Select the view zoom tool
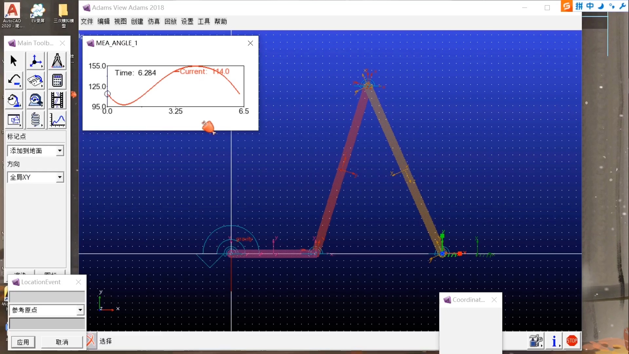Image resolution: width=629 pixels, height=354 pixels. (35, 101)
